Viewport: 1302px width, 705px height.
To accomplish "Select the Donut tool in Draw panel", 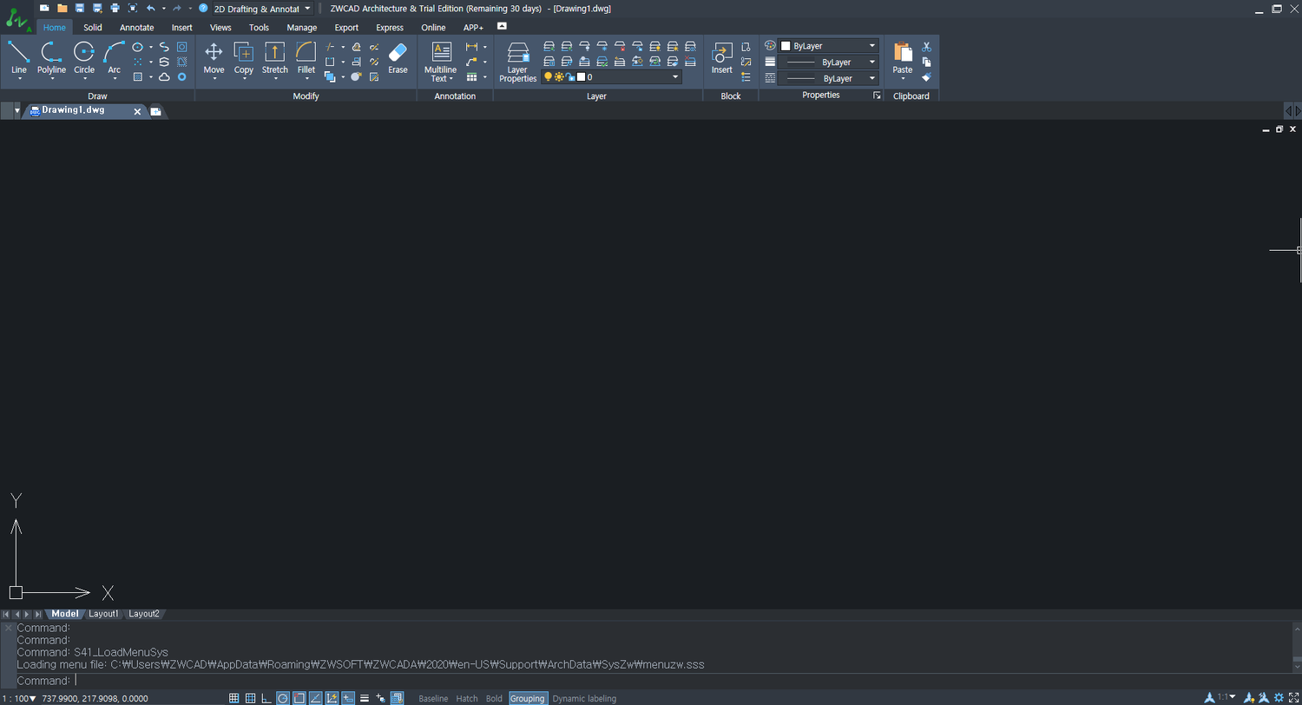I will (181, 77).
